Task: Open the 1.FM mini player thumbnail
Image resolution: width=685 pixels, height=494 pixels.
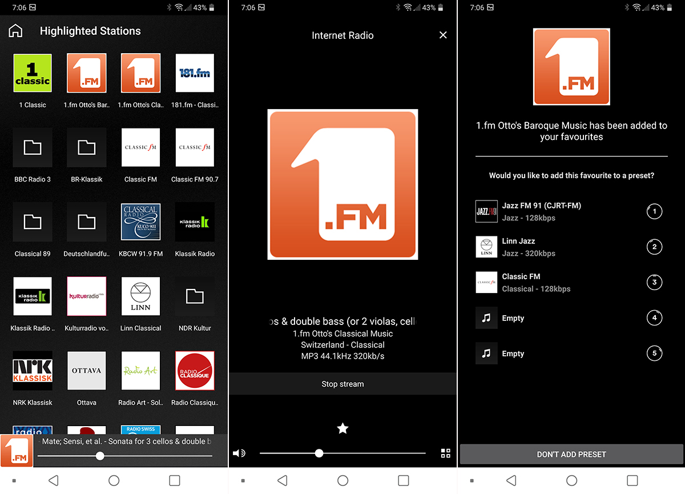Action: coord(17,451)
